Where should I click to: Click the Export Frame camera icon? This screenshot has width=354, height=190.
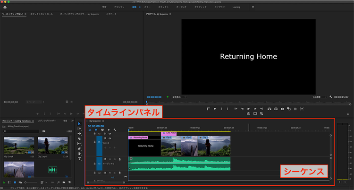282,109
